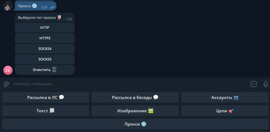This screenshot has height=132, width=270.
Task: Click into the Написать сообщение field
Action: point(125,84)
